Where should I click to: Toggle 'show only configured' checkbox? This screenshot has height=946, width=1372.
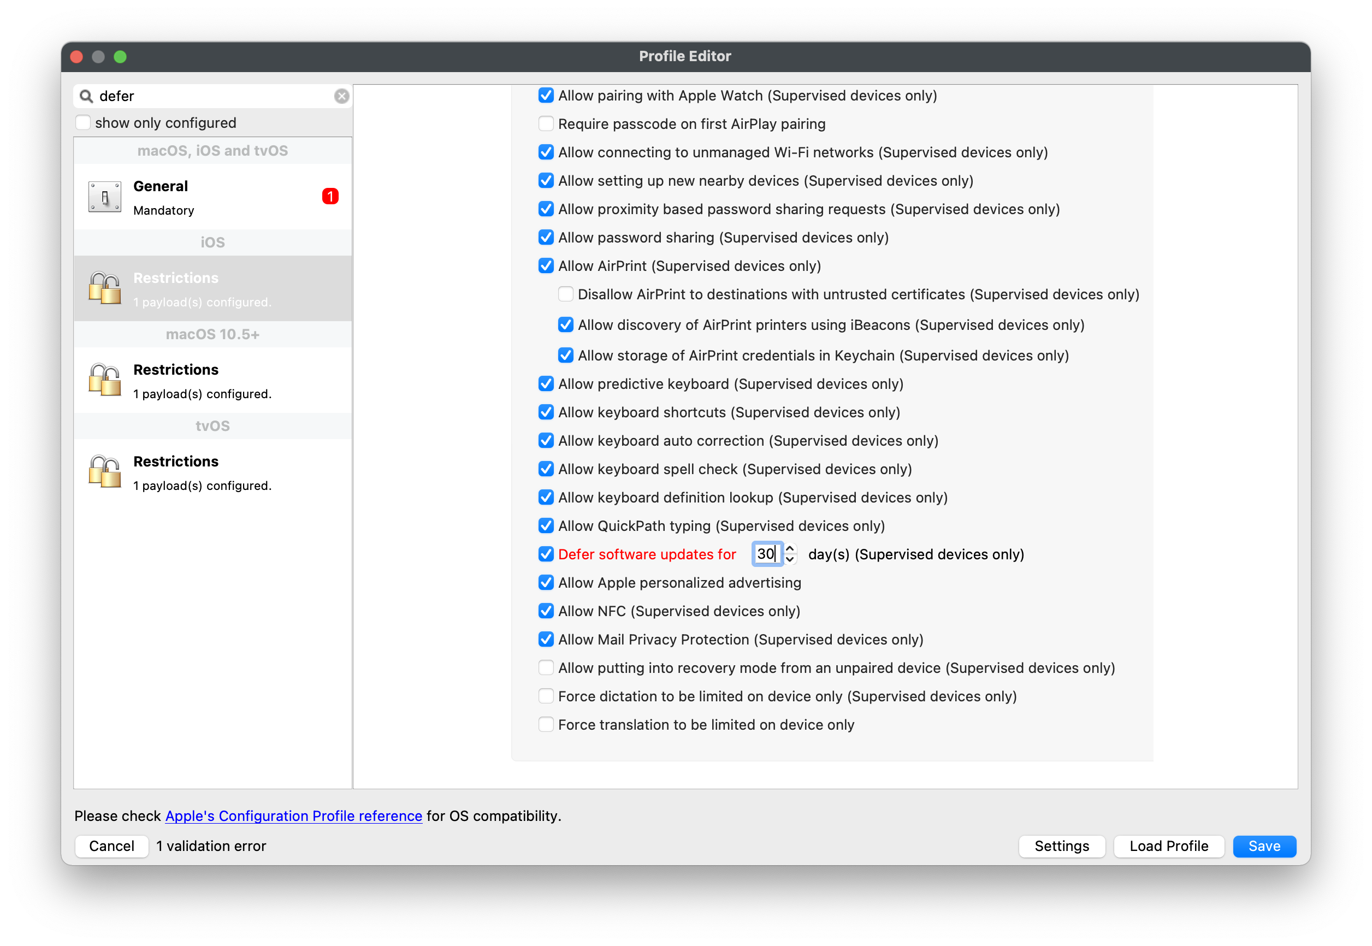[x=83, y=123]
